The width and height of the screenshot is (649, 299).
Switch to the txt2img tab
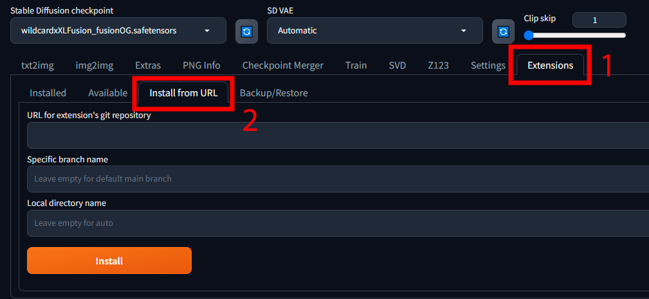[x=36, y=65]
